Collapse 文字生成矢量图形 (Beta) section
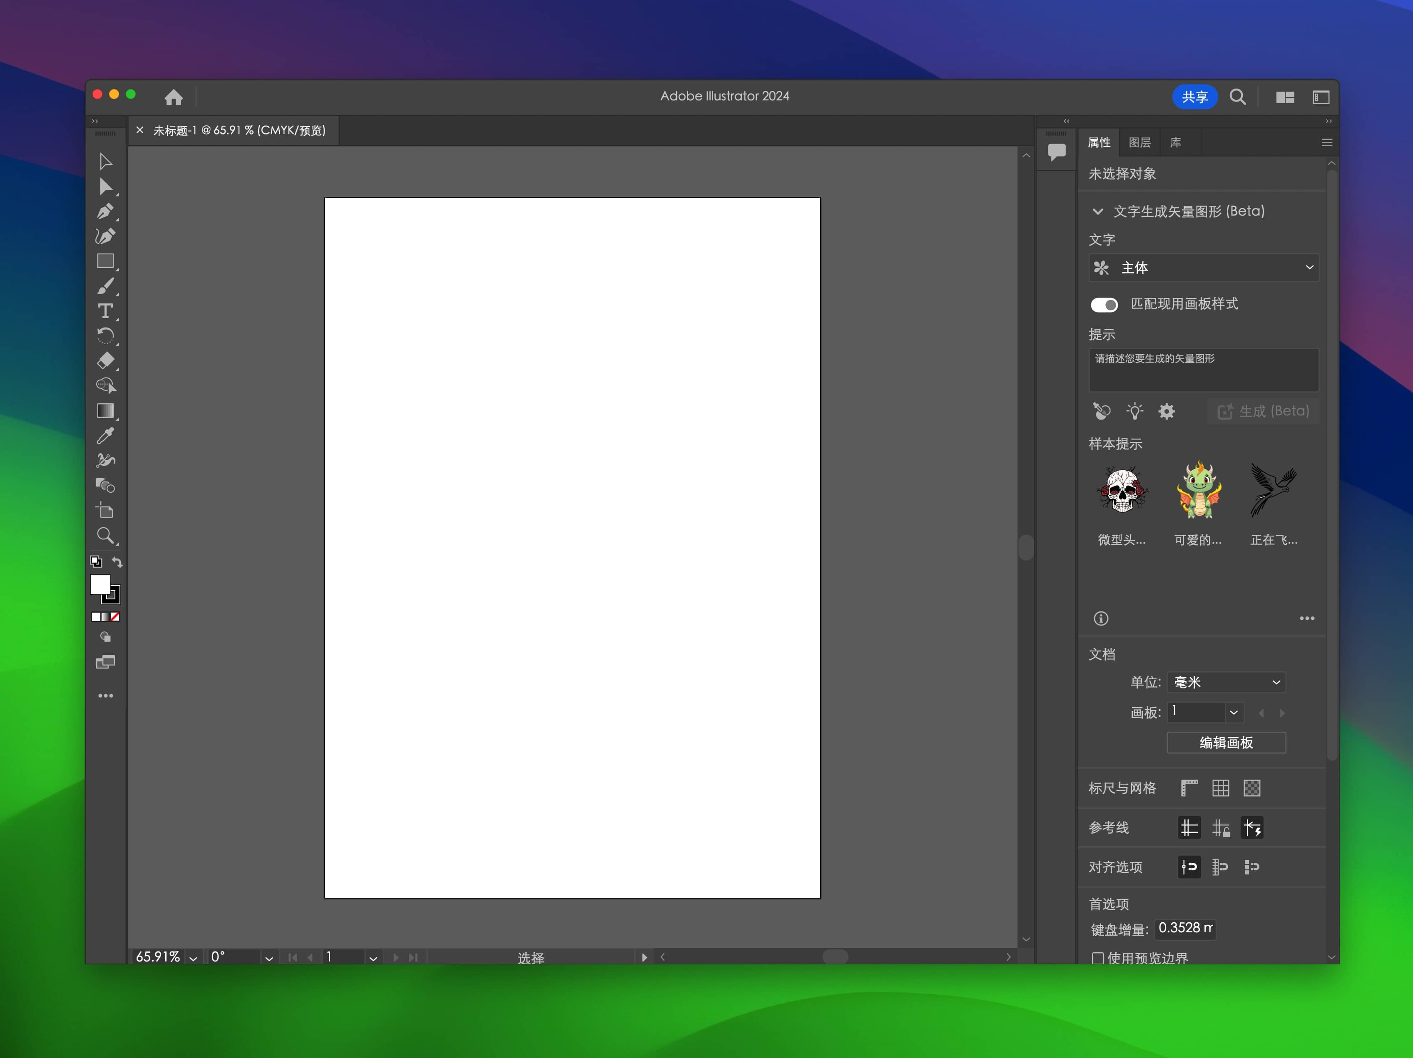 [x=1097, y=211]
